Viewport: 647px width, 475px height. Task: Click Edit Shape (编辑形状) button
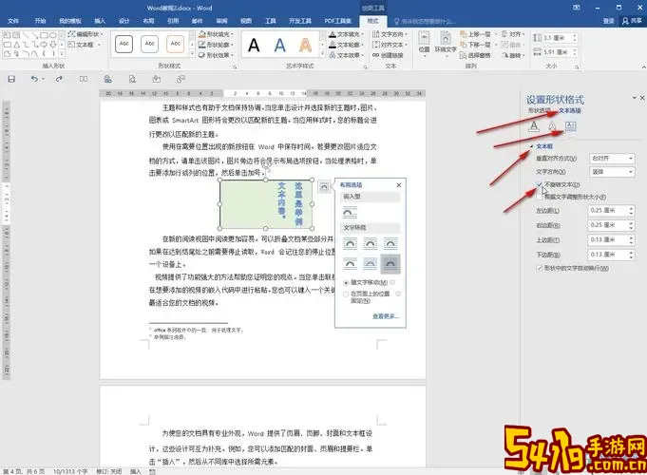pos(86,34)
